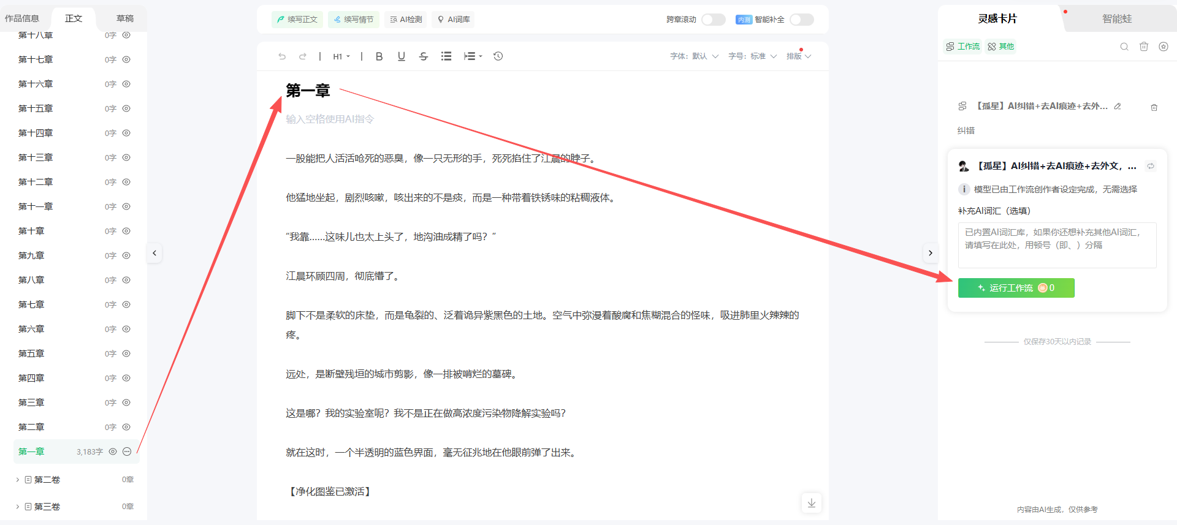Screen dimensions: 1177x525
Task: Toggle visibility eye for 第一章
Action: coord(113,451)
